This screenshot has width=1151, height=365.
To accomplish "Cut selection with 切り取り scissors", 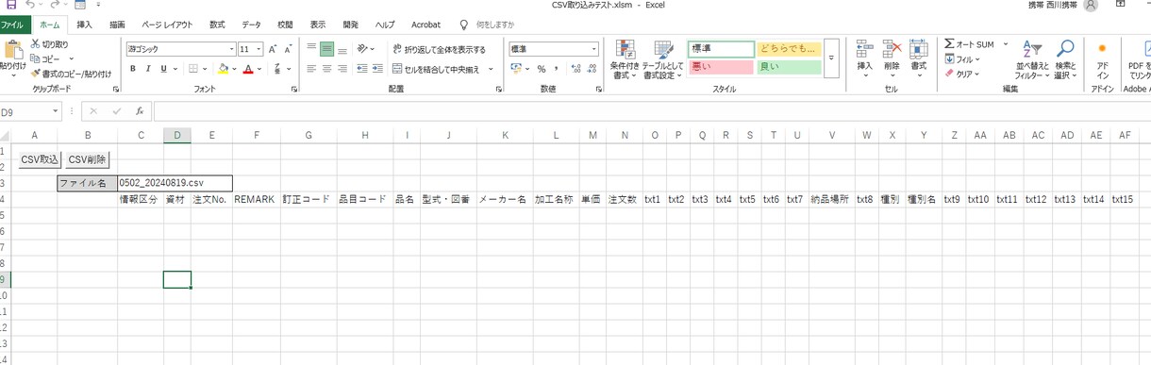I will (49, 44).
